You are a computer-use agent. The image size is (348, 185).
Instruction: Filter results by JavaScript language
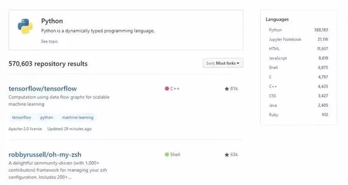[277, 58]
